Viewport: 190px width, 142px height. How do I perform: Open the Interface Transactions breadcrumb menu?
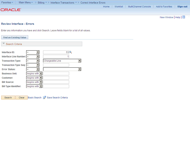[x=64, y=3]
